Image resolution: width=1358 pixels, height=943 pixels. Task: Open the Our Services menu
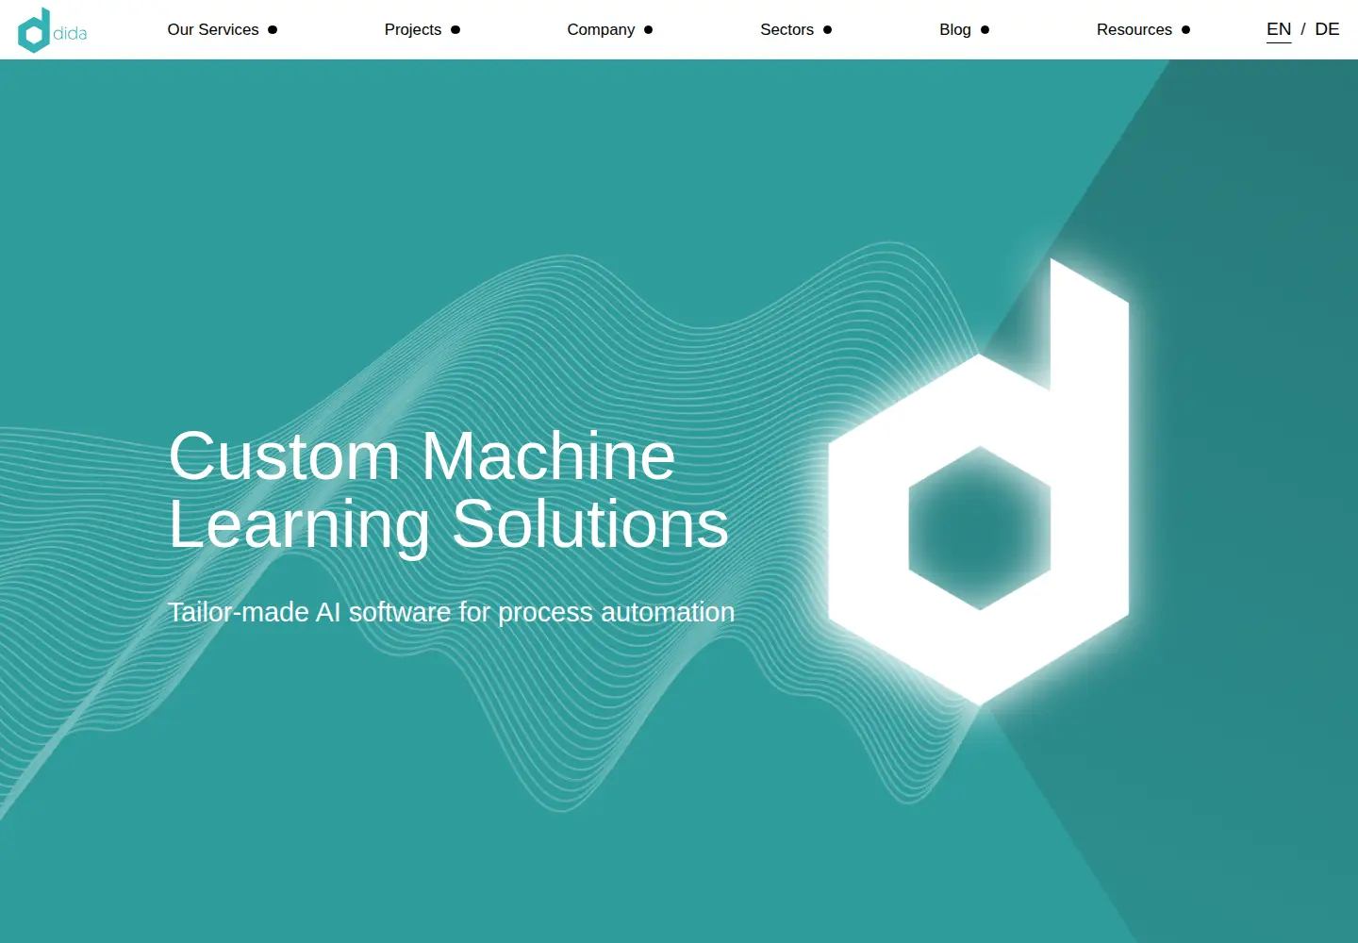(213, 29)
